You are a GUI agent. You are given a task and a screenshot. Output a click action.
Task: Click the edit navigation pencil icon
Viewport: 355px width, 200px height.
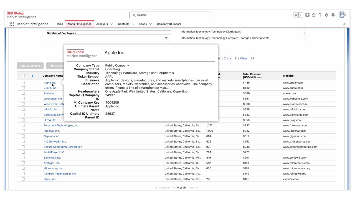344,24
